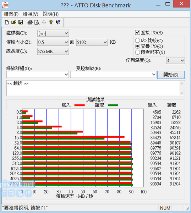Screen dimensions: 191x213
Task: Save results using the floppy disk icon
Action: coord(21,22)
